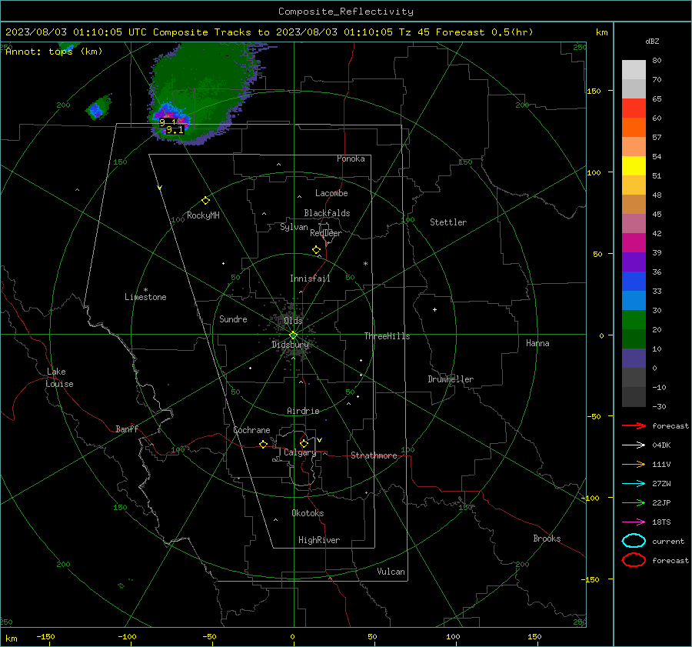Click the RockyMH map label

coord(203,215)
